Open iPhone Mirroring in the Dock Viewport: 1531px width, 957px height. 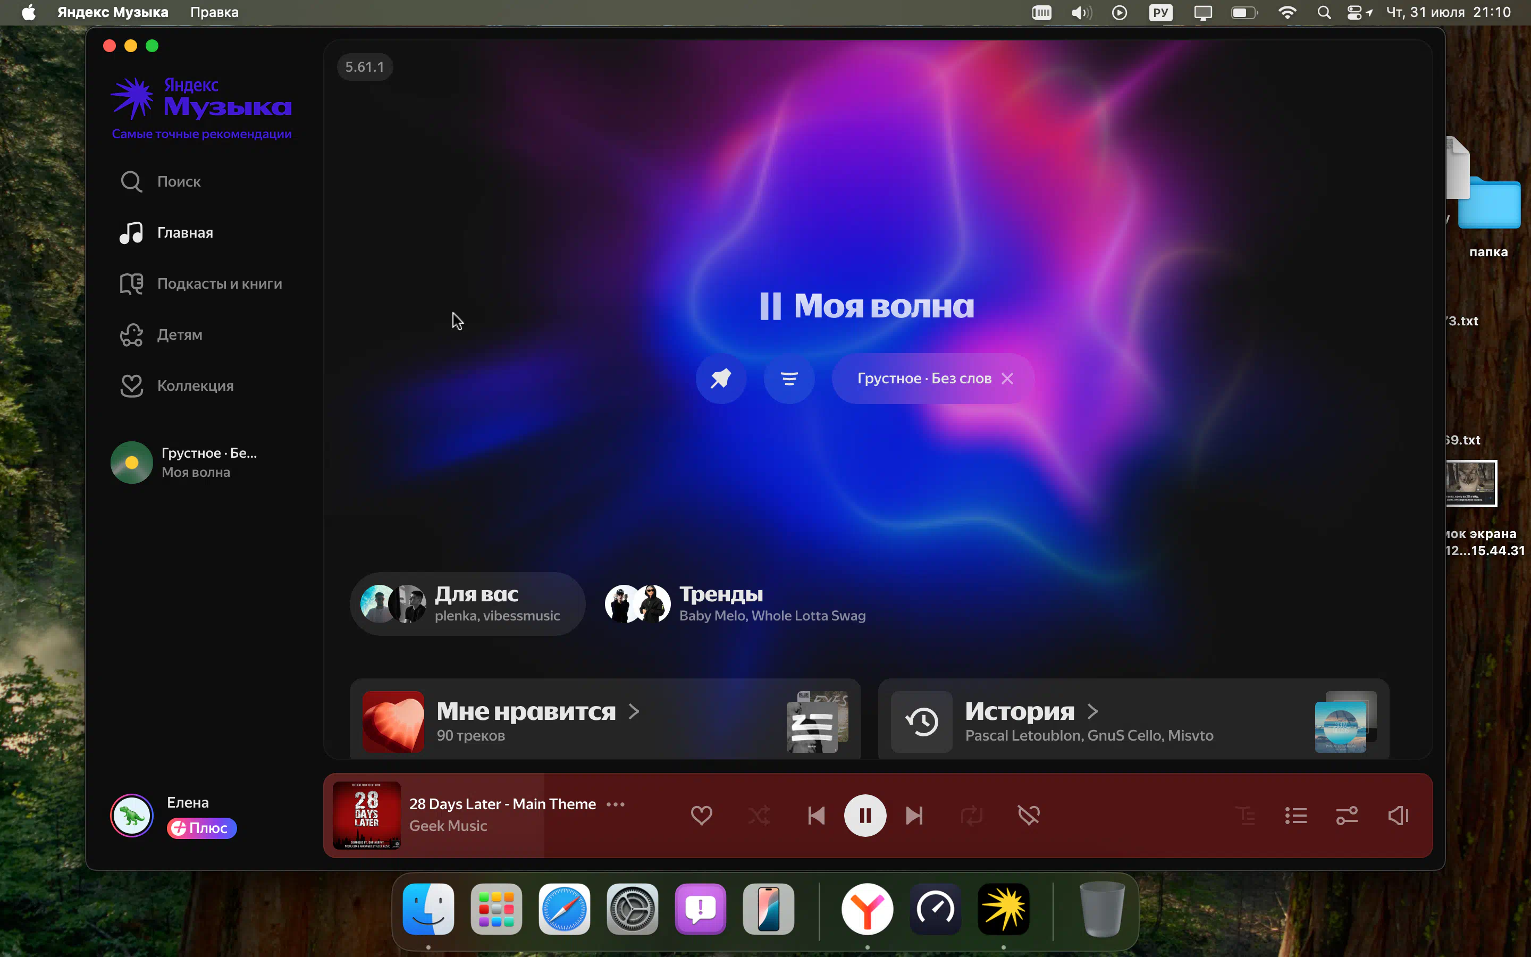click(x=768, y=910)
